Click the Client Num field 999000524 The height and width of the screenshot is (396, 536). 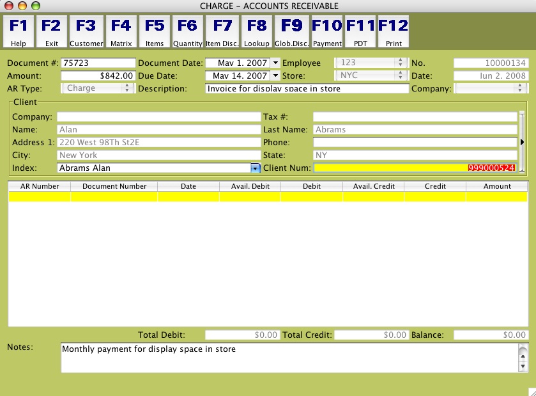click(415, 168)
